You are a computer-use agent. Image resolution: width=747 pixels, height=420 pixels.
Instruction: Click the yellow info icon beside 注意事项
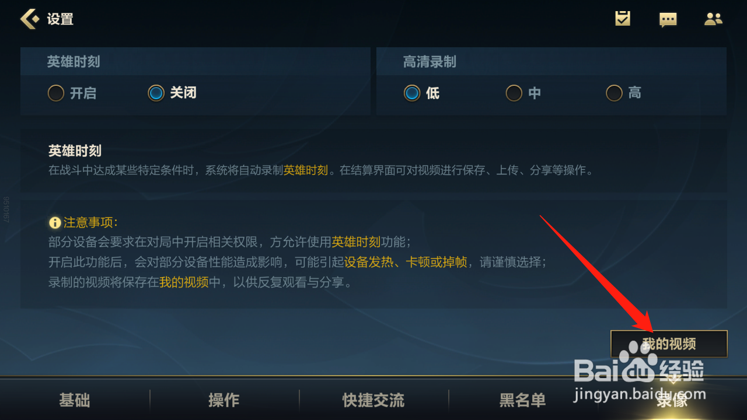point(55,222)
